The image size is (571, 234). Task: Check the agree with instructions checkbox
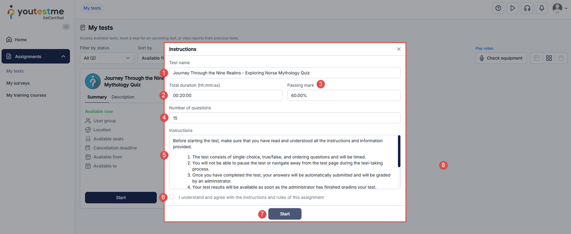tap(172, 197)
